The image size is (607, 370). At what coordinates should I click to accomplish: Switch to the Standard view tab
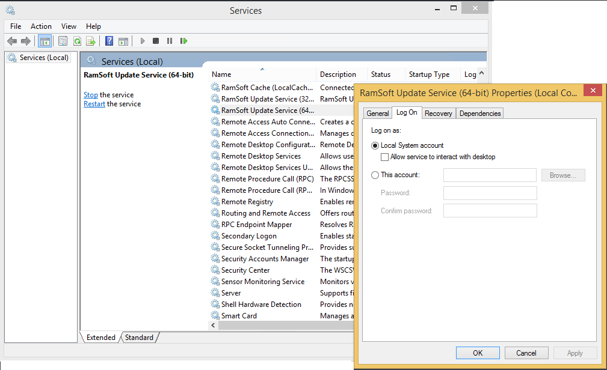pyautogui.click(x=139, y=338)
